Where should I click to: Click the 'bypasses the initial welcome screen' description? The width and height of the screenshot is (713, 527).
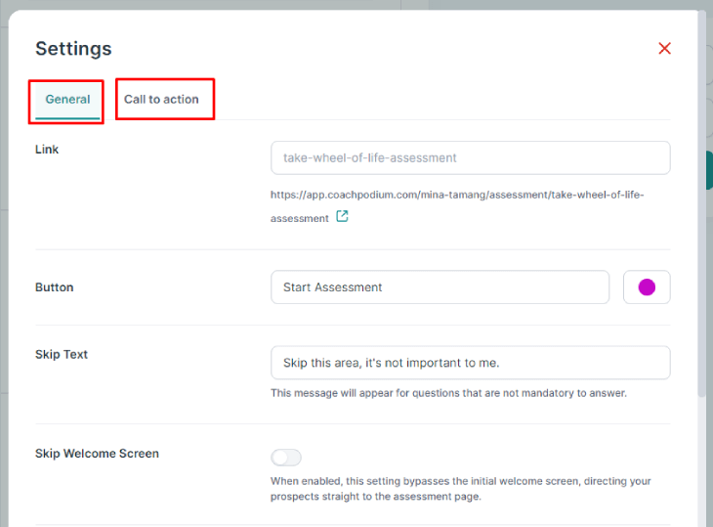click(x=461, y=488)
